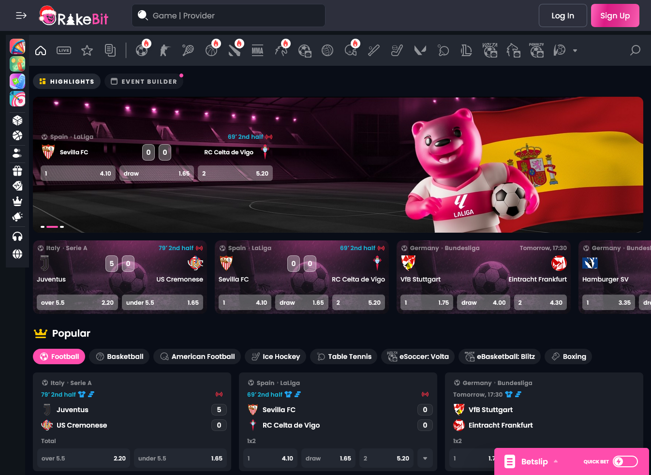Image resolution: width=651 pixels, height=475 pixels.
Task: Select the American Football popular tab
Action: (197, 356)
